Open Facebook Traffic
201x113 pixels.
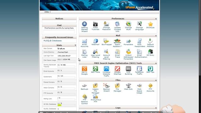(139, 69)
